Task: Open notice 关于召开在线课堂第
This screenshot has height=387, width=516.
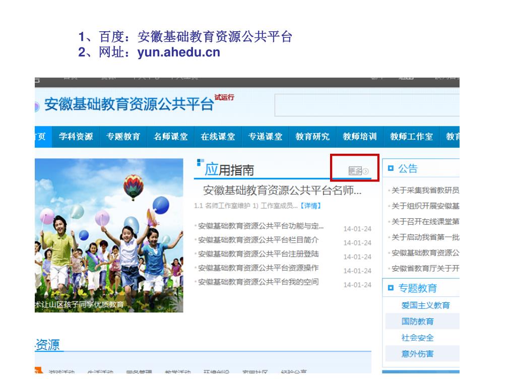Action: point(425,222)
